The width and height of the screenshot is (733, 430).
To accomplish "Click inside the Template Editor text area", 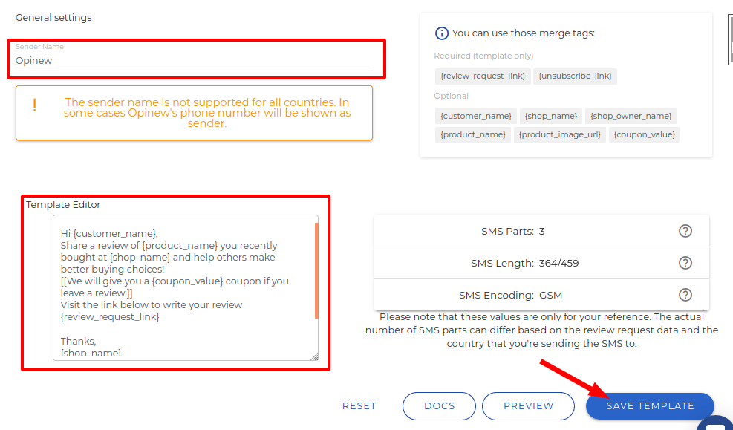I will click(x=186, y=288).
